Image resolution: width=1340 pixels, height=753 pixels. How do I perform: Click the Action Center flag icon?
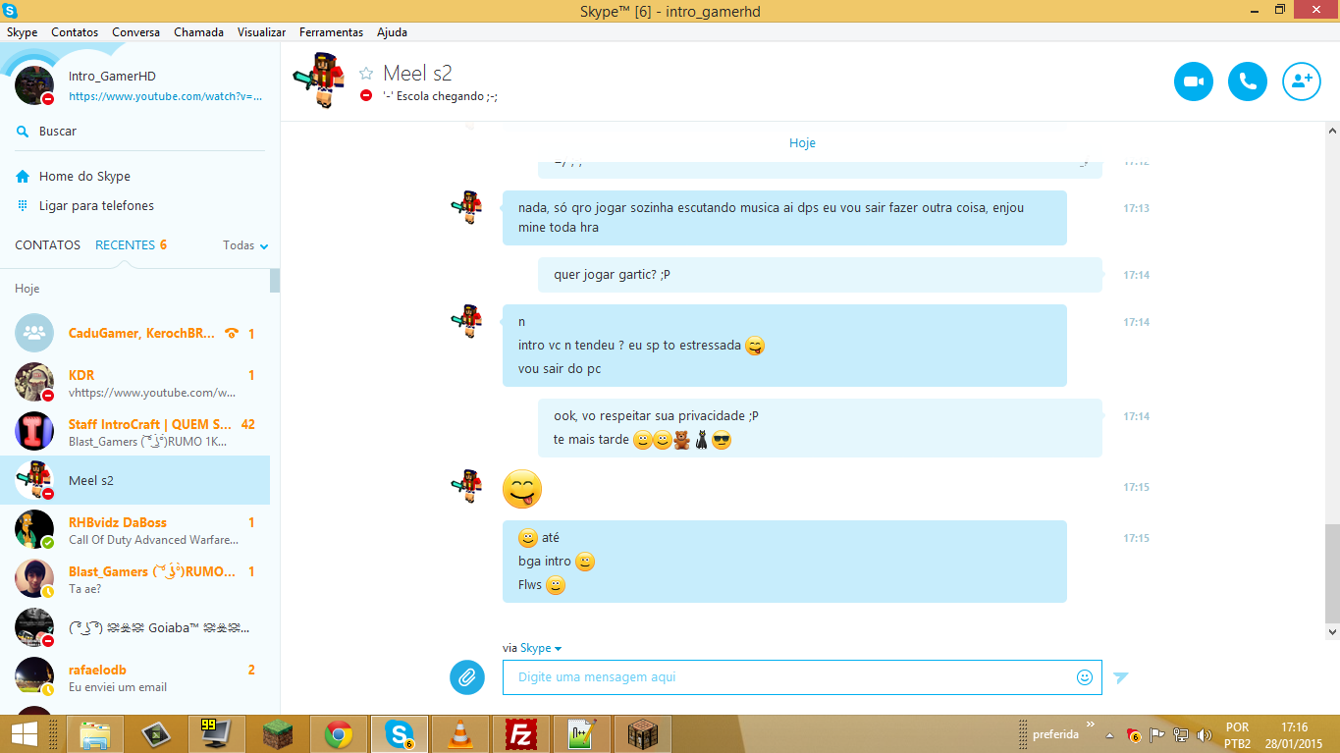click(1157, 735)
